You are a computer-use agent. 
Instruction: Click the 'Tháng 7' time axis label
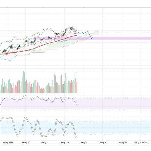(x=44, y=142)
